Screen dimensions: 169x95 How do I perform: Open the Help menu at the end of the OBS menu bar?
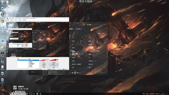tap(25, 20)
